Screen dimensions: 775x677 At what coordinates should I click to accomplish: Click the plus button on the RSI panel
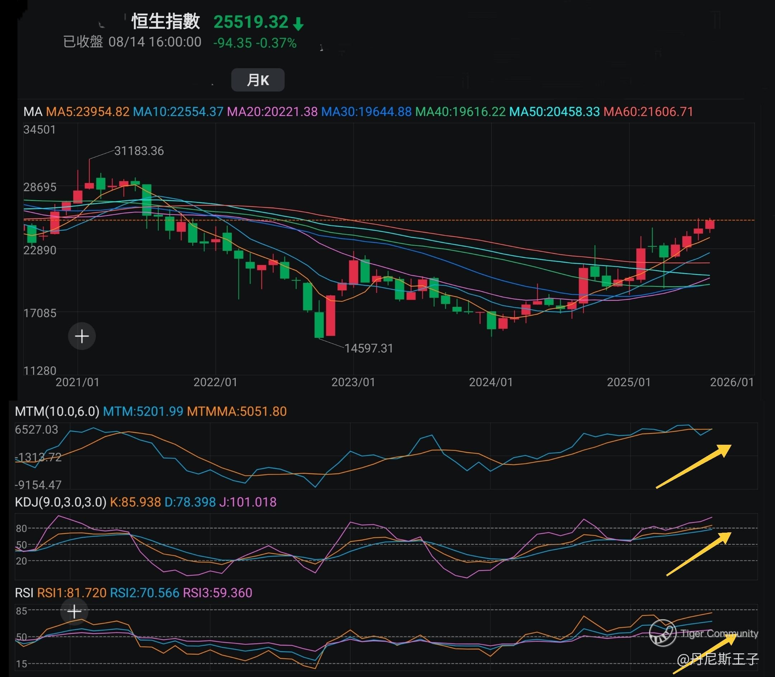(x=74, y=611)
